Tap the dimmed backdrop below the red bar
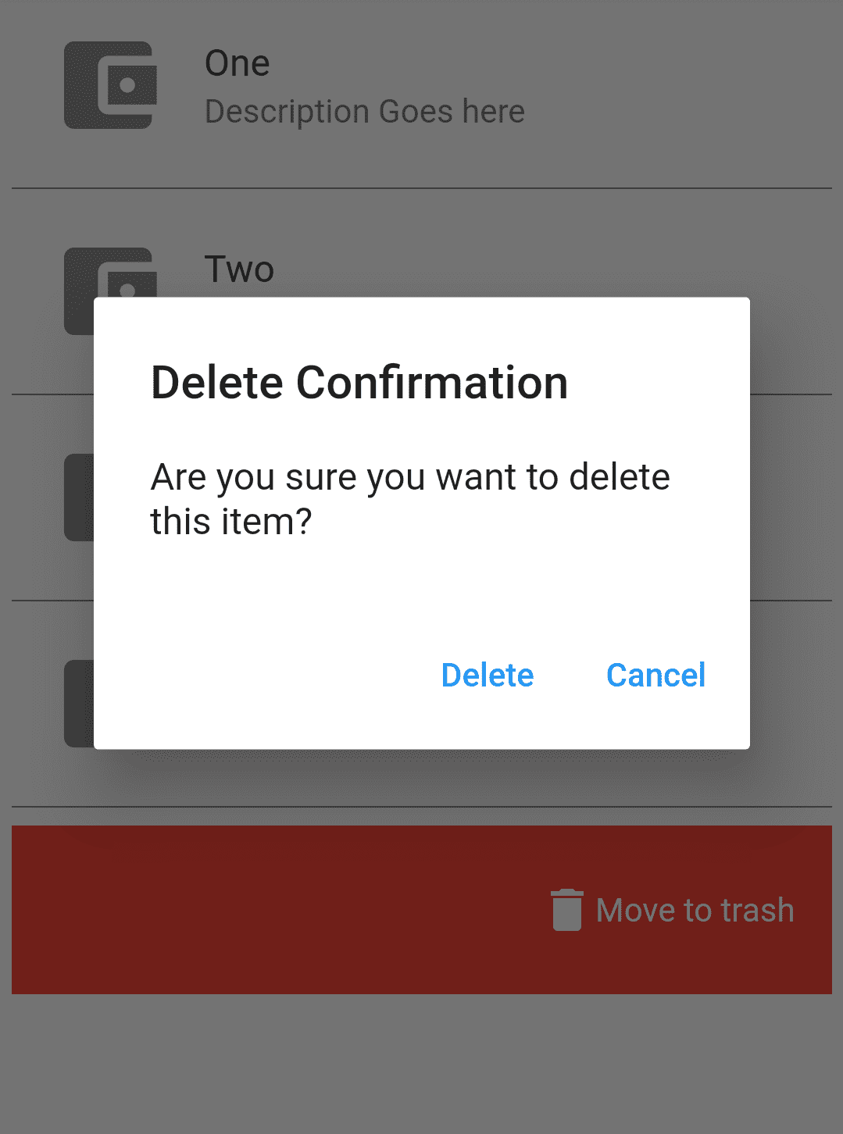843x1134 pixels. pyautogui.click(x=422, y=1064)
